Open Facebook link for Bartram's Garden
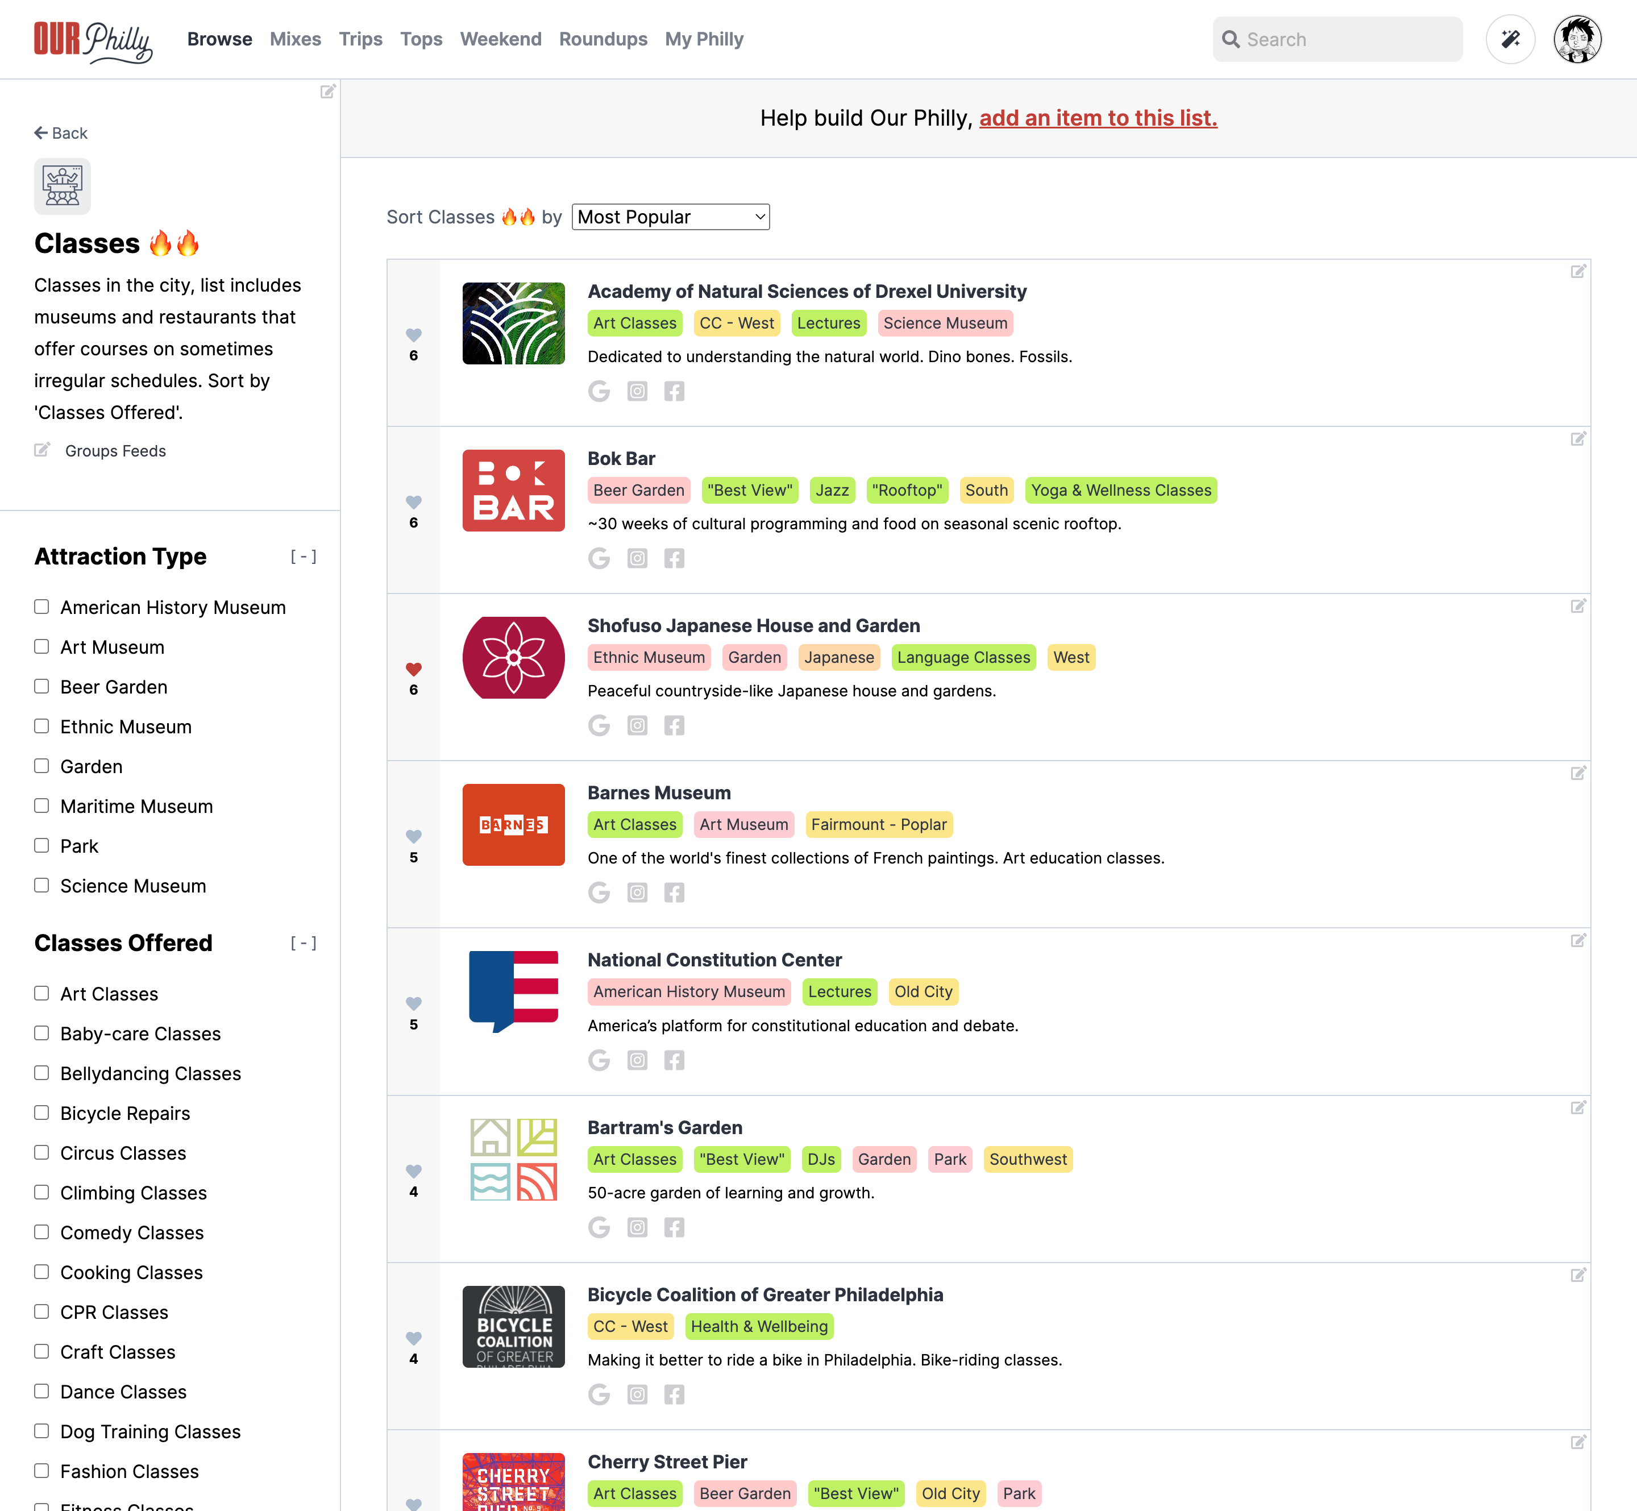The height and width of the screenshot is (1511, 1637). coord(674,1227)
